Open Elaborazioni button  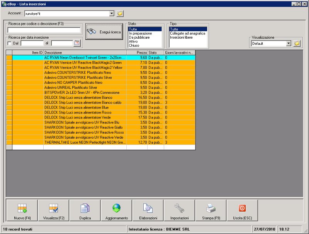[x=148, y=210]
